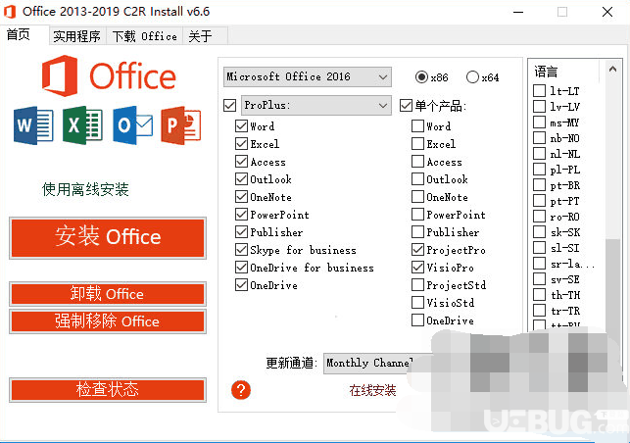Check the pt-PT language
630x443 pixels.
point(539,201)
